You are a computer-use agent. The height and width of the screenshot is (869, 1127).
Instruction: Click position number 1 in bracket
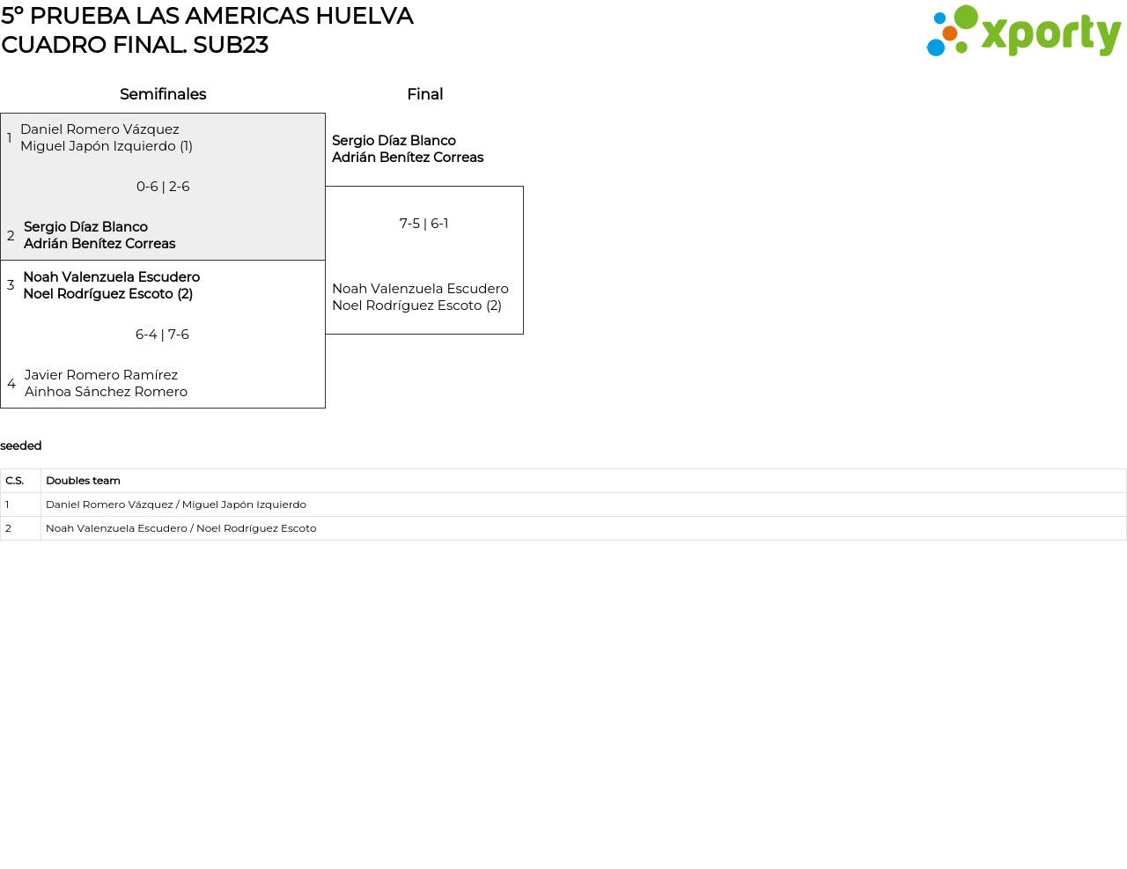click(x=10, y=138)
